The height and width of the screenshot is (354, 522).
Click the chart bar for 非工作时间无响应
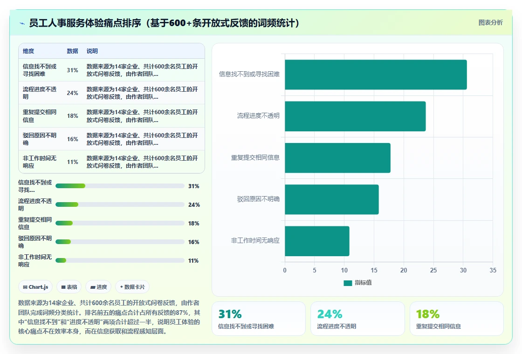coord(317,241)
